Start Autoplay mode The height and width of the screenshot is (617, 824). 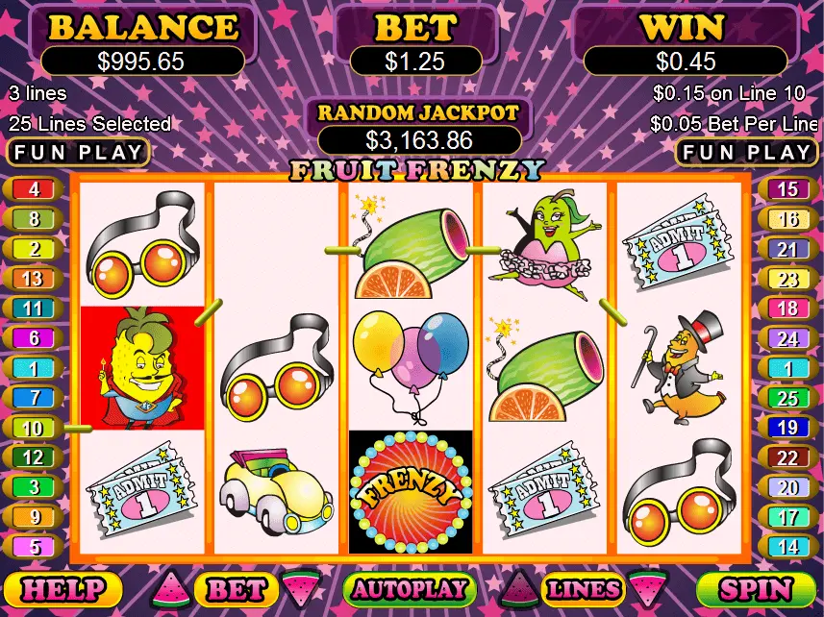pyautogui.click(x=410, y=589)
